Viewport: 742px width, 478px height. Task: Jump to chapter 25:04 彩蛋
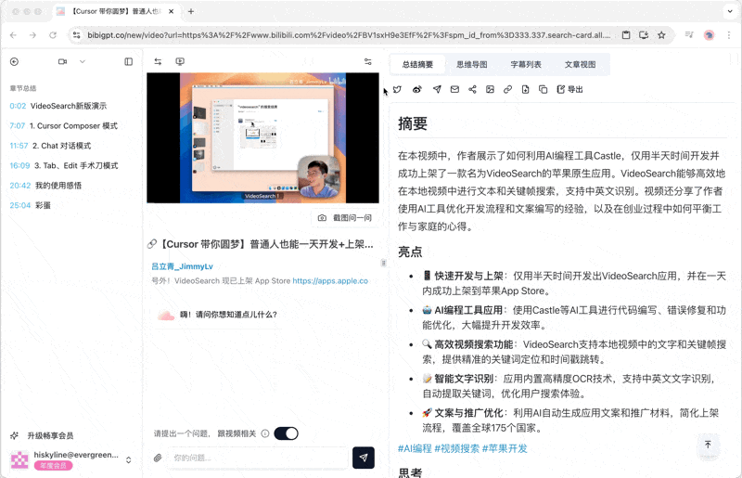click(x=30, y=205)
